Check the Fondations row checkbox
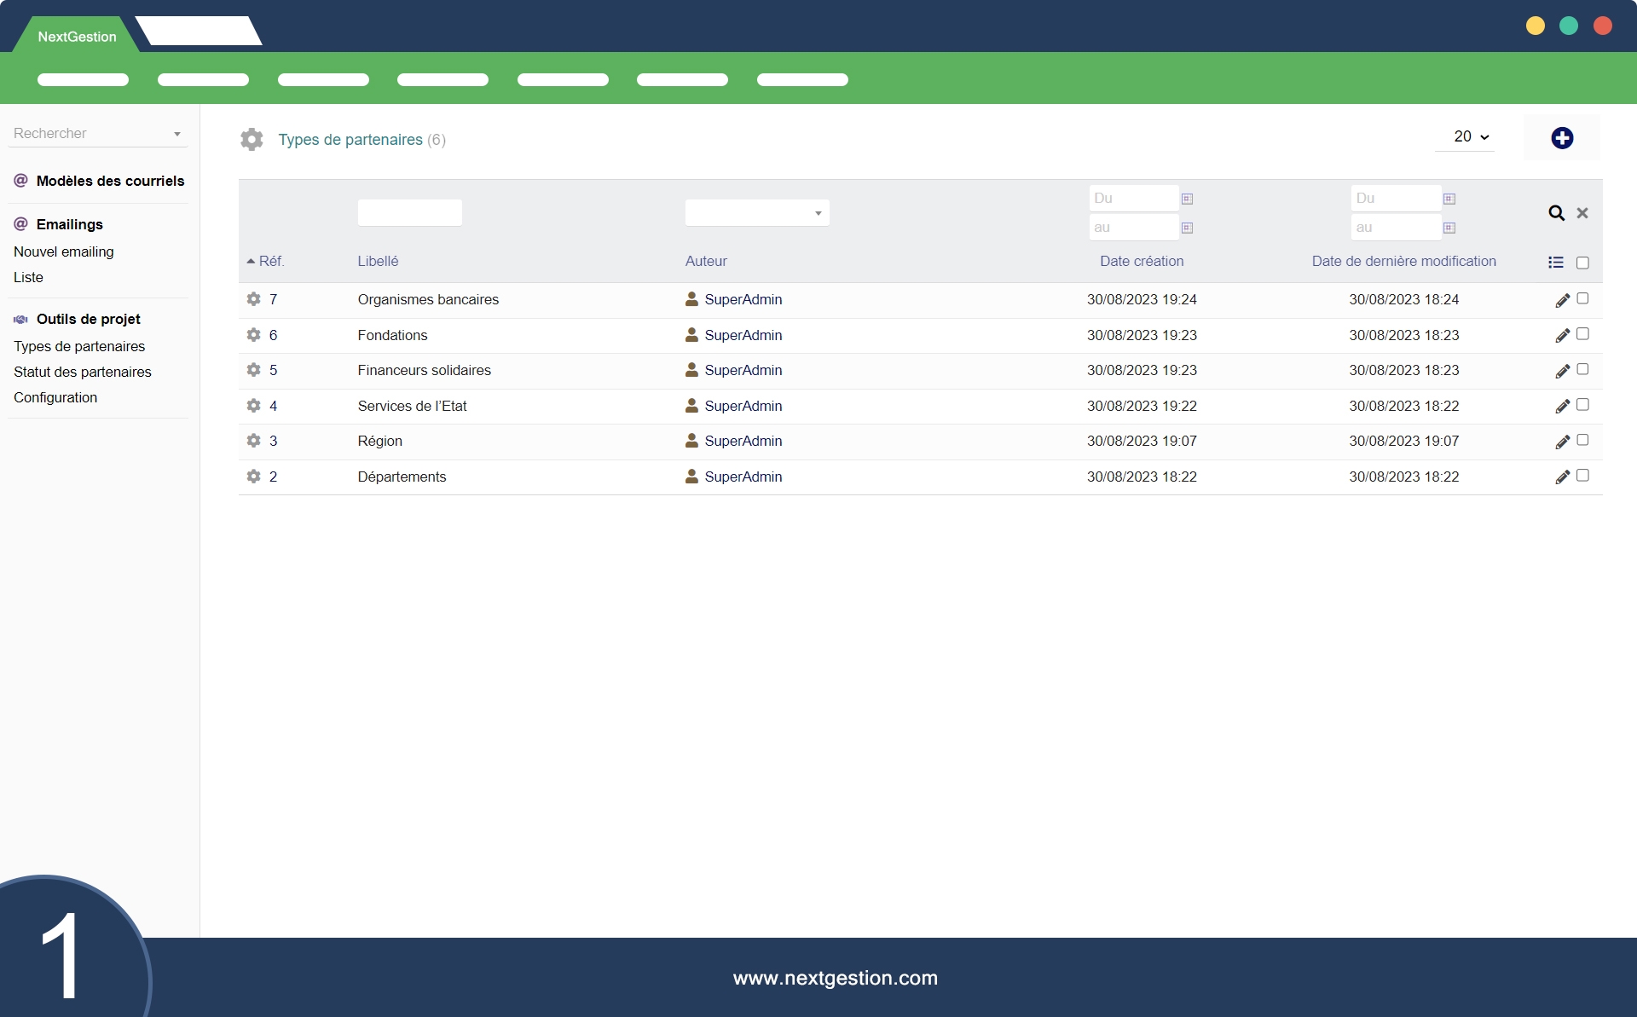 [x=1582, y=334]
